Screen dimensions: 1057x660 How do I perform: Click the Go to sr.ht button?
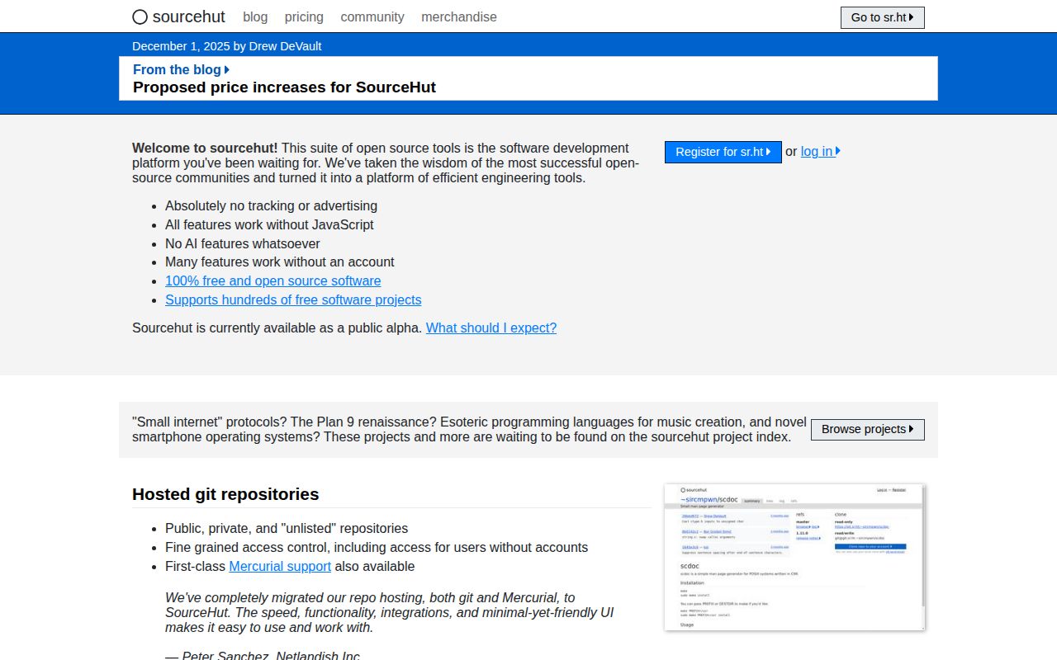882,17
